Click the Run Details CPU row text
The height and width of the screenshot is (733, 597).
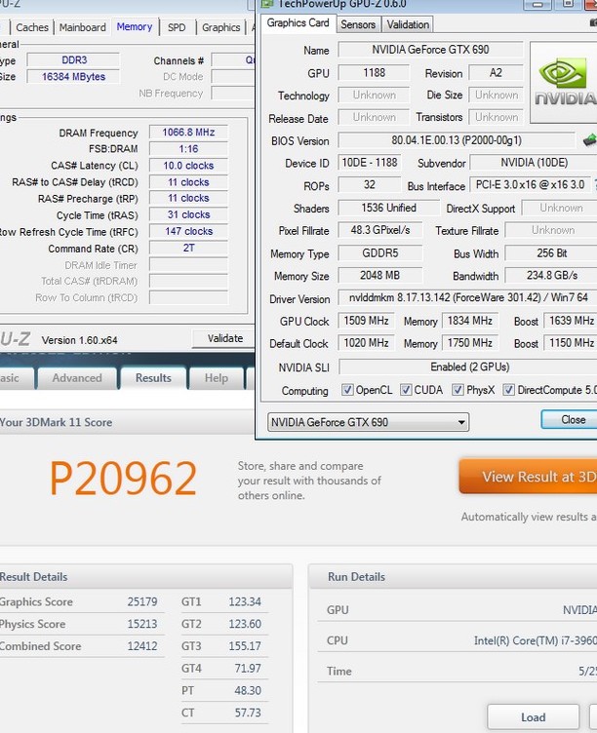535,640
